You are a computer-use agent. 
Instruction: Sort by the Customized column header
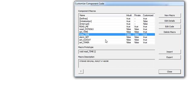point(148,15)
